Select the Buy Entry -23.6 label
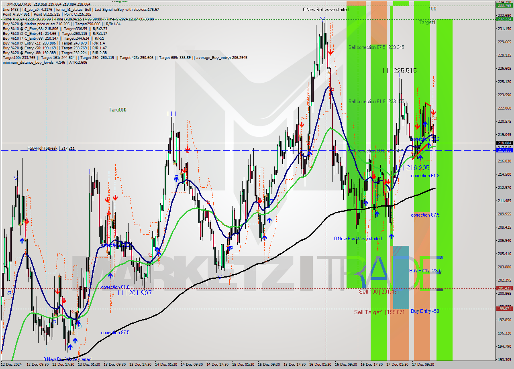This screenshot has height=369, width=514. click(x=425, y=271)
